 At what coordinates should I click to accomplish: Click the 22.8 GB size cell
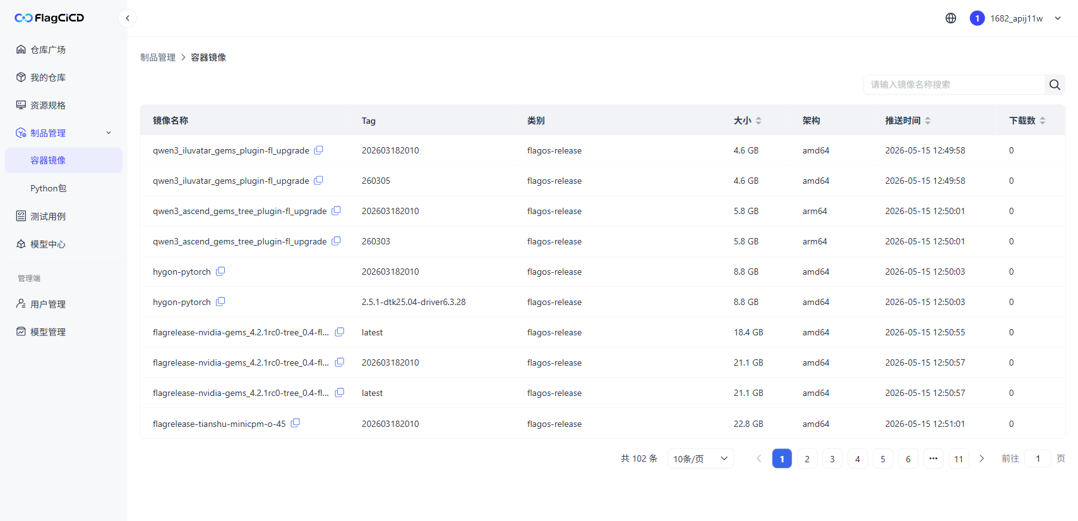click(748, 424)
